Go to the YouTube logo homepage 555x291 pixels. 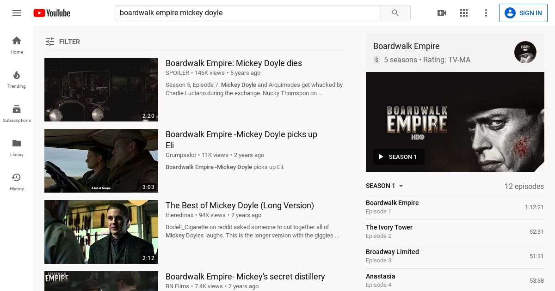pyautogui.click(x=52, y=13)
